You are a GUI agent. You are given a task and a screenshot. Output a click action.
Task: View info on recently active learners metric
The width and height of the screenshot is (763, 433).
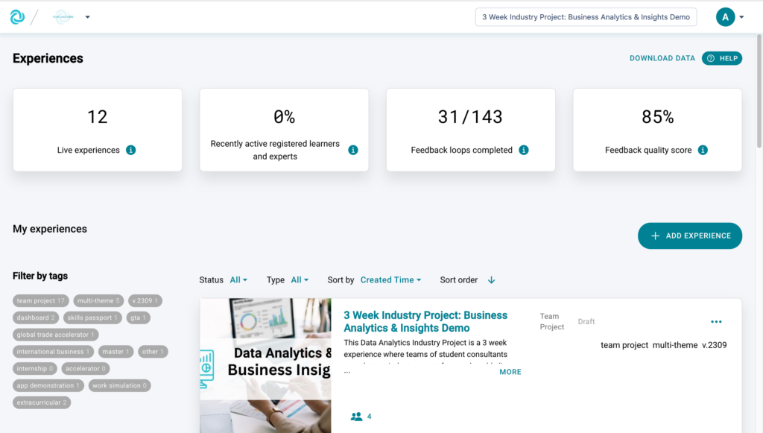[x=353, y=149]
